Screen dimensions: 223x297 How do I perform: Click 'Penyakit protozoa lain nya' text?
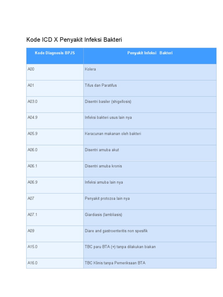(x=107, y=199)
